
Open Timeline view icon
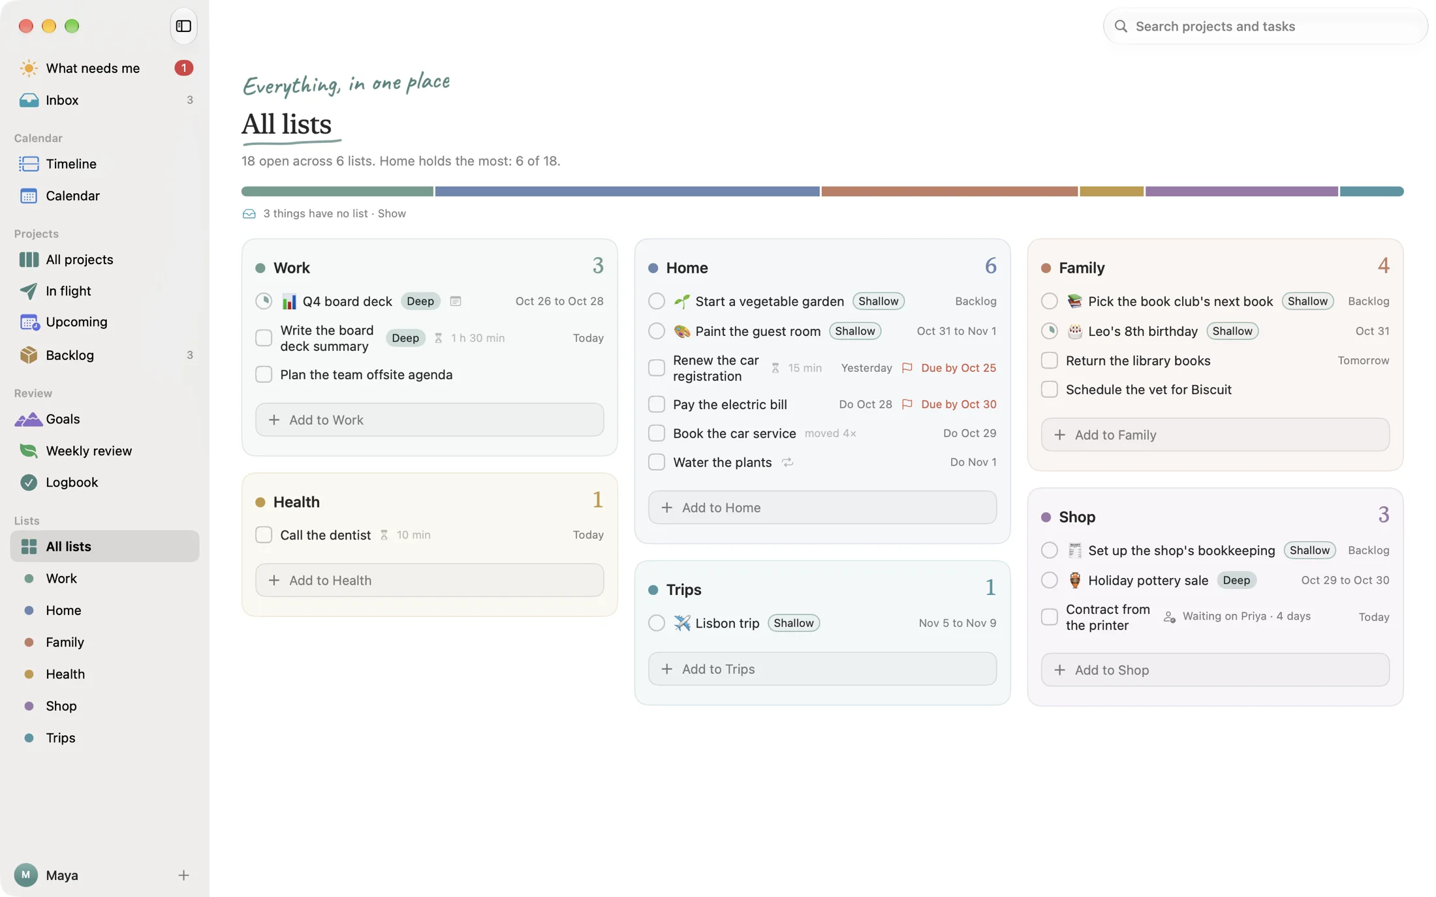[x=29, y=164]
